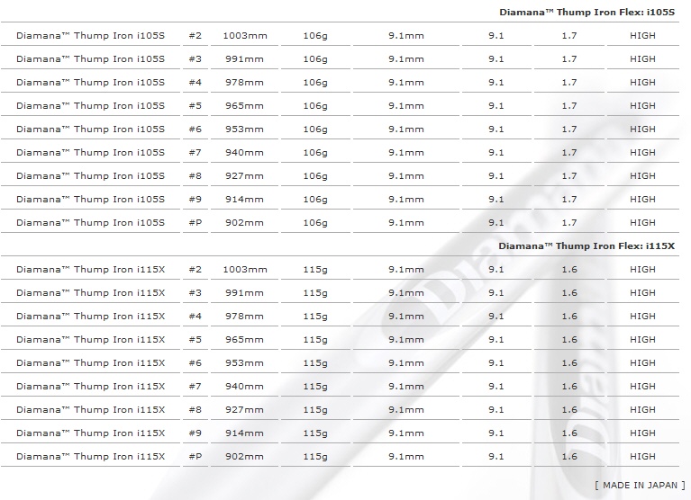
Task: Click 927mm in the i105S #8 row
Action: (244, 176)
